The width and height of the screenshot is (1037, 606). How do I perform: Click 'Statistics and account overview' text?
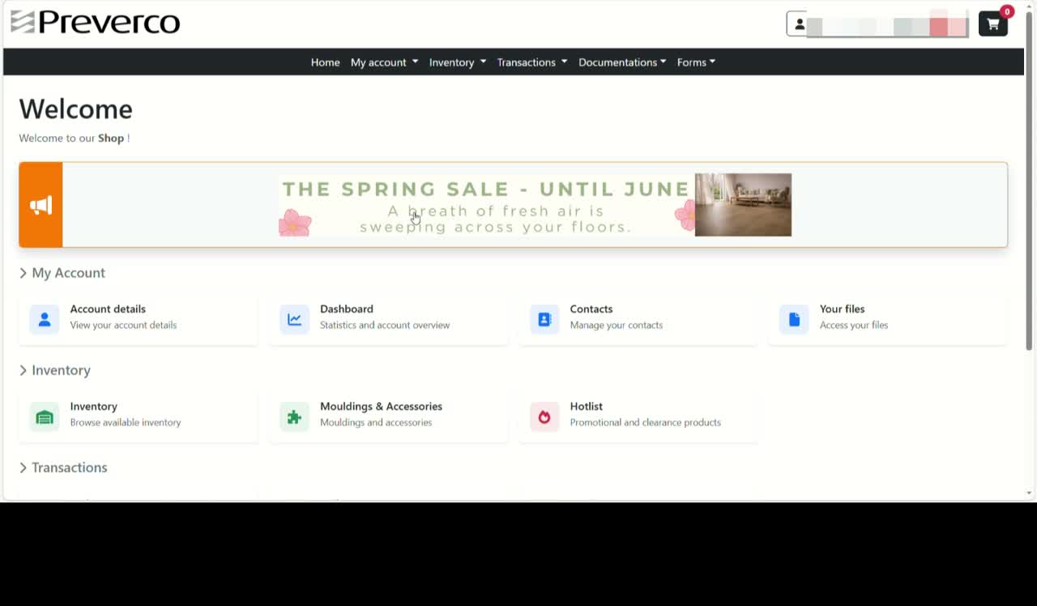[385, 325]
